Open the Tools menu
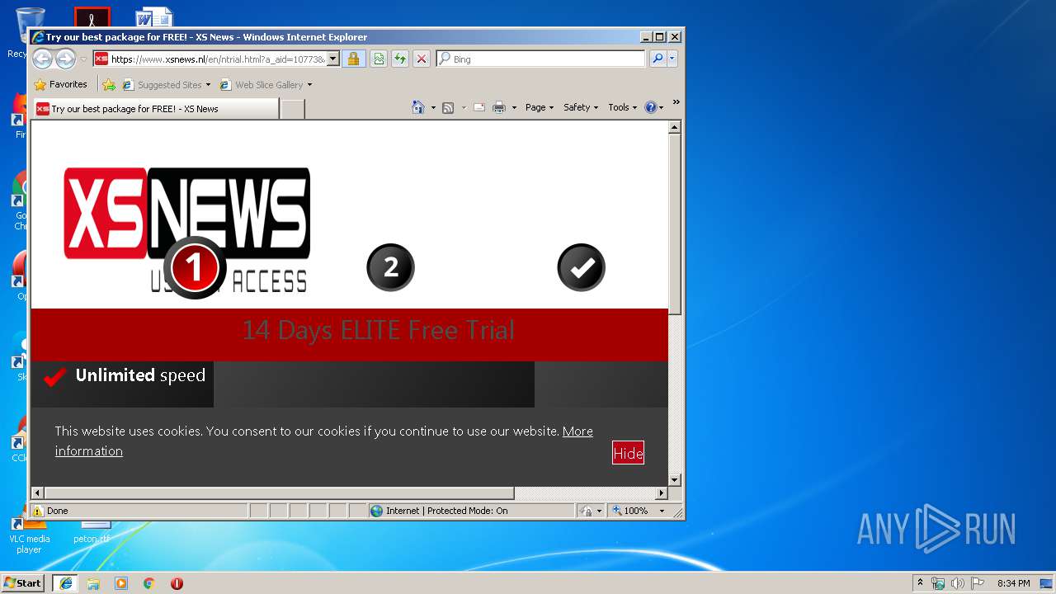This screenshot has height=594, width=1056. point(622,107)
